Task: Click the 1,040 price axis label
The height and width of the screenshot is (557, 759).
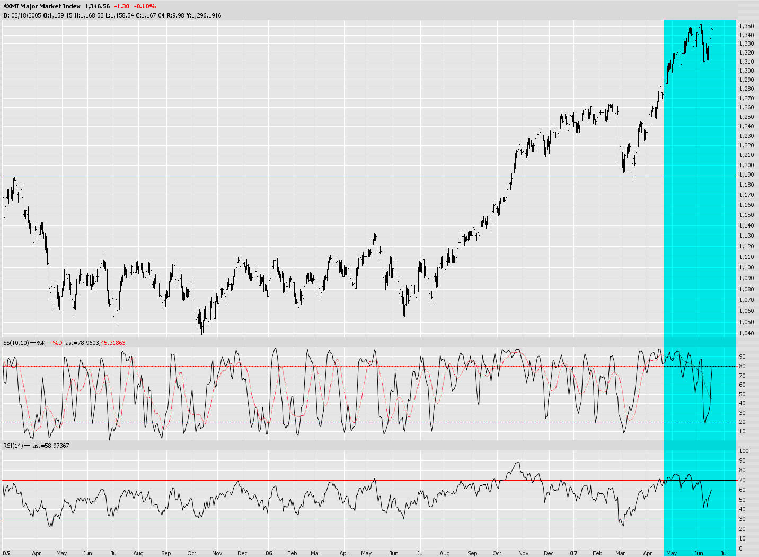Action: point(746,333)
